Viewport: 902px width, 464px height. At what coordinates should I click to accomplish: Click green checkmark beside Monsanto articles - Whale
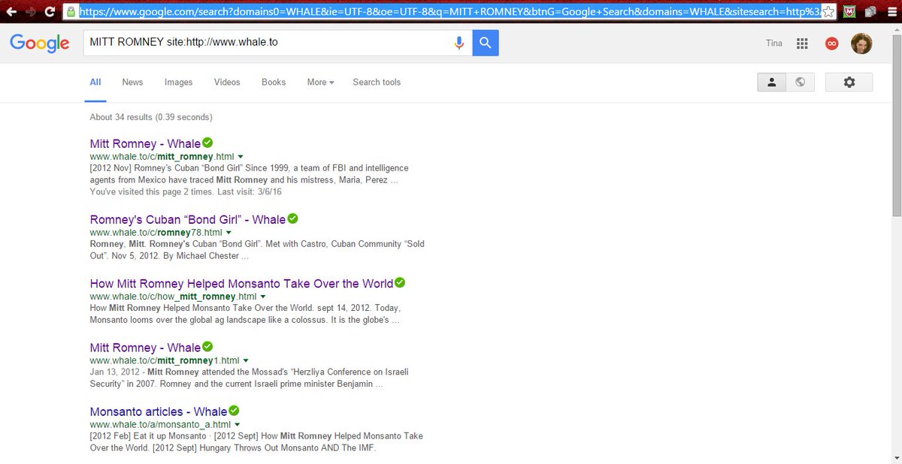[x=234, y=411]
